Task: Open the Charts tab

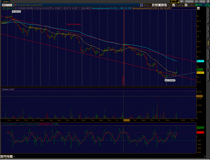Action: click(x=6, y=2)
